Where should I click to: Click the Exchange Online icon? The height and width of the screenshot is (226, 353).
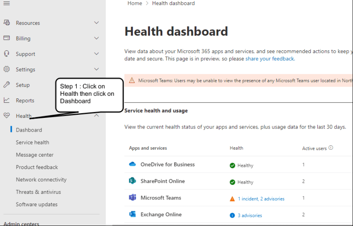point(132,214)
